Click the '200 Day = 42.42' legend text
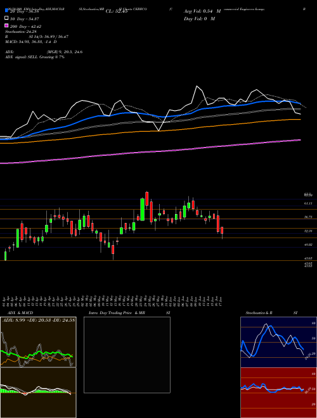This screenshot has width=317, height=418. (x=25, y=27)
